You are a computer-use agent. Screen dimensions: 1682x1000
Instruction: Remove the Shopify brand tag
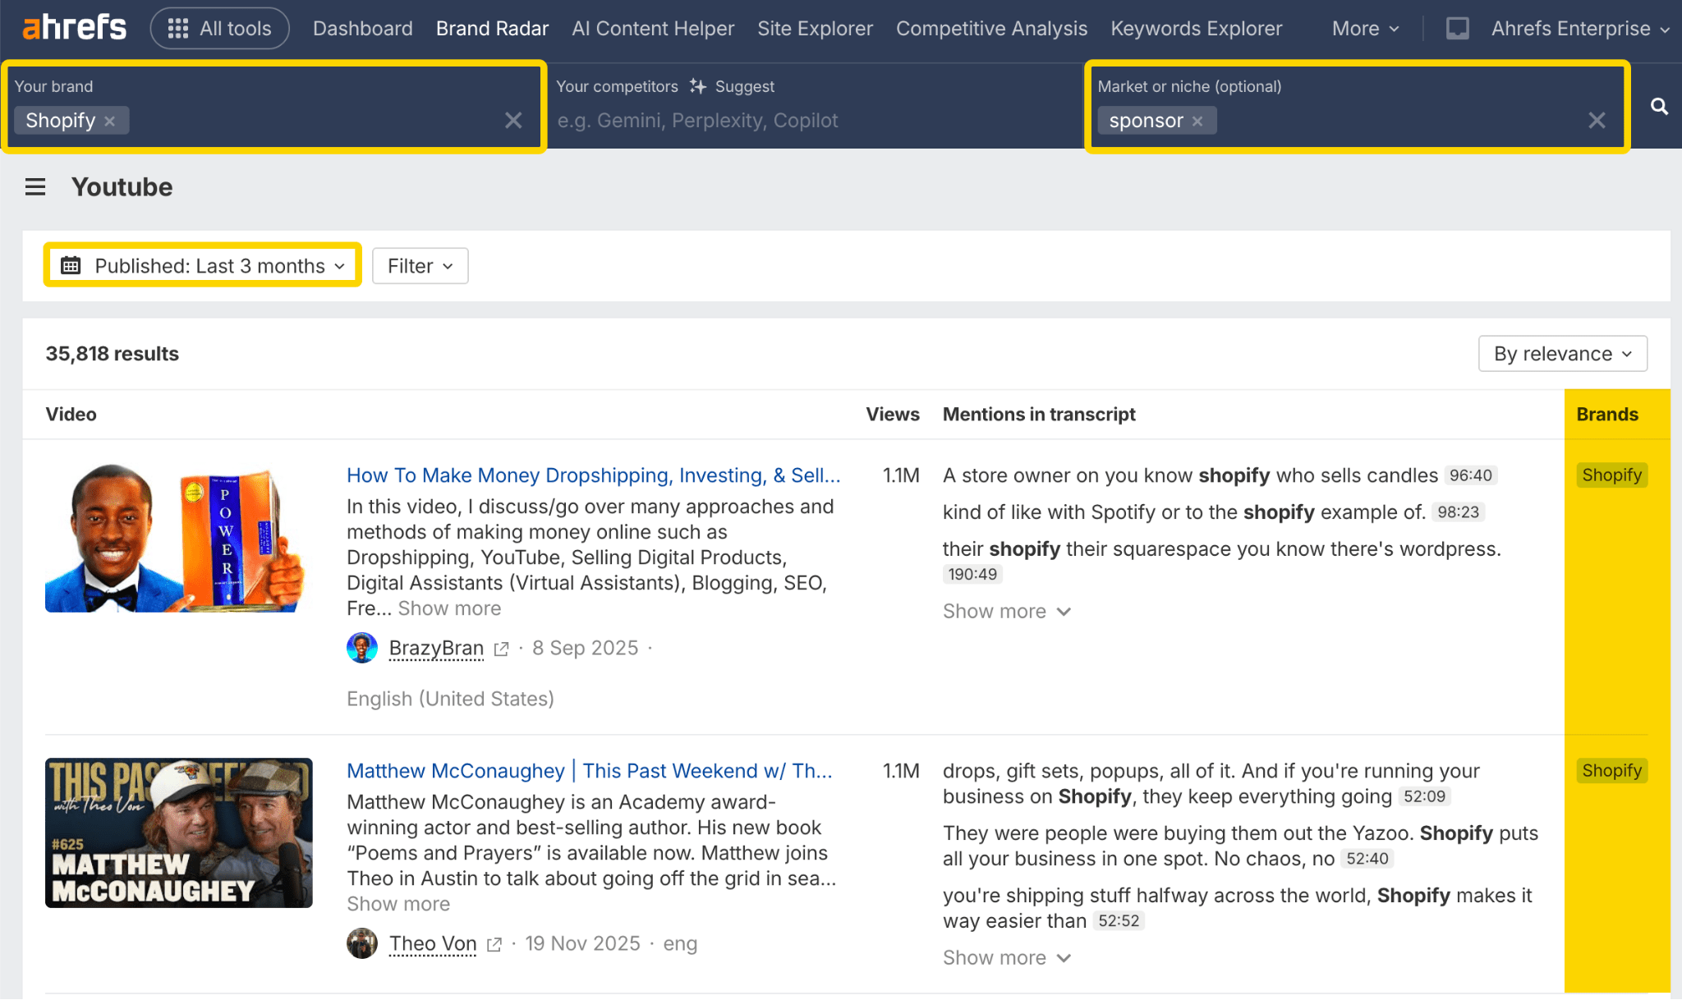pyautogui.click(x=110, y=121)
